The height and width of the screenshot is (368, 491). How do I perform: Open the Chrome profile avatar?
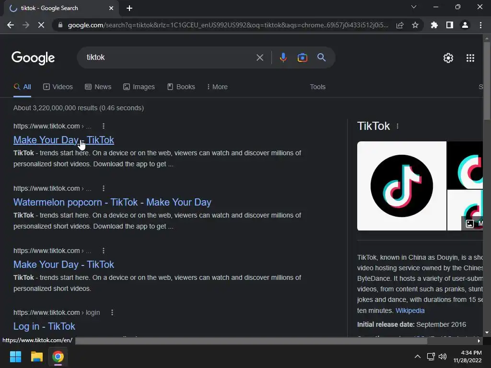pyautogui.click(x=465, y=25)
